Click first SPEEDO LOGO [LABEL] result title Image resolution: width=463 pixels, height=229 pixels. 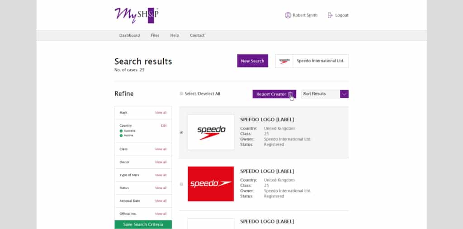click(x=267, y=119)
